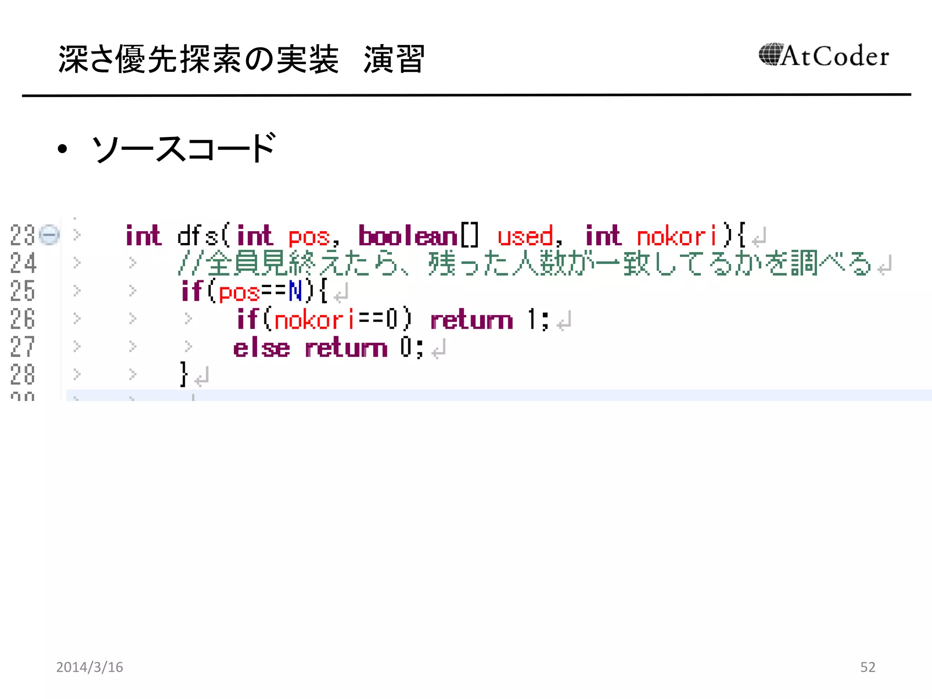Click 'pos' in the if condition on line 25
Image resolution: width=932 pixels, height=699 pixels.
pyautogui.click(x=239, y=293)
